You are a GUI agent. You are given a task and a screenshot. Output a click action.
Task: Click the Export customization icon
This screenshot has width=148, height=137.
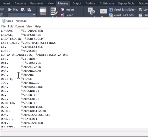click(63, 15)
